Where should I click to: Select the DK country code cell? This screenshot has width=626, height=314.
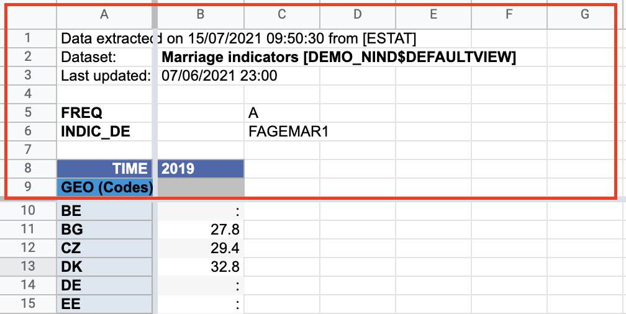[x=104, y=267]
